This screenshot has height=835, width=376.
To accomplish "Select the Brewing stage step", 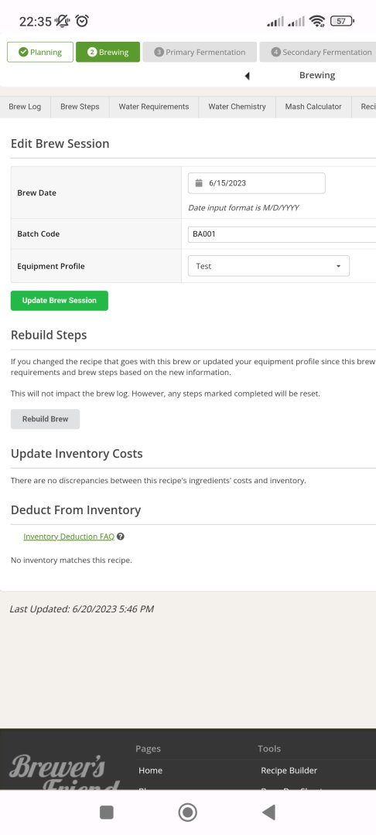I will tap(108, 53).
